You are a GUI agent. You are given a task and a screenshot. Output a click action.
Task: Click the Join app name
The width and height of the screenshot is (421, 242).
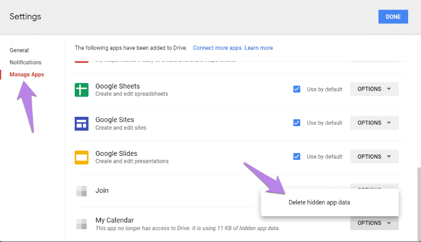[102, 191]
